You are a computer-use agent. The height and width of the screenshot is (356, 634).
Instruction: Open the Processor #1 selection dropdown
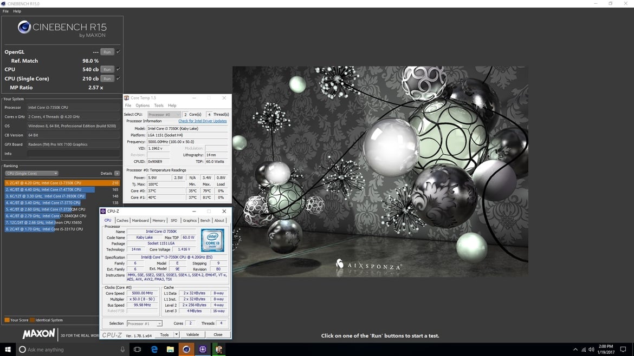(144, 324)
